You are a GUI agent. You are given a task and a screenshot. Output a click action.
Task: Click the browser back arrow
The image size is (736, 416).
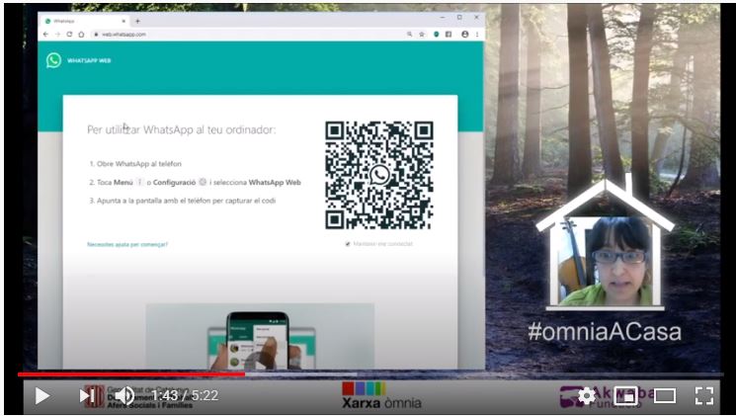[x=45, y=35]
